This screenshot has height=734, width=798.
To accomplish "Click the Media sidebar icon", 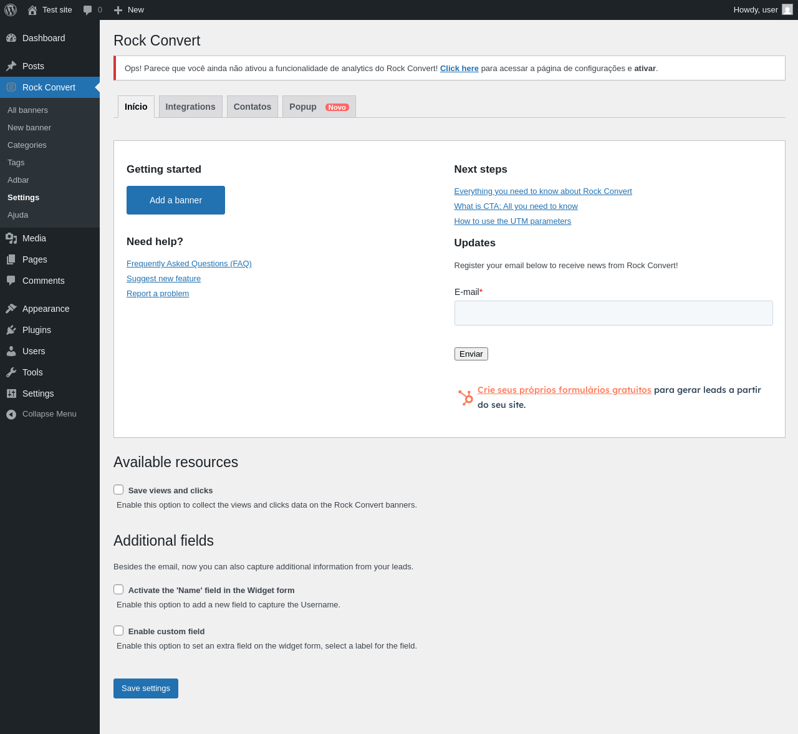I will click(x=11, y=238).
